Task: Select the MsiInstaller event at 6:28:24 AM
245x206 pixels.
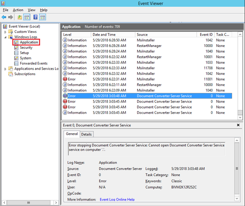Action: tap(147, 51)
